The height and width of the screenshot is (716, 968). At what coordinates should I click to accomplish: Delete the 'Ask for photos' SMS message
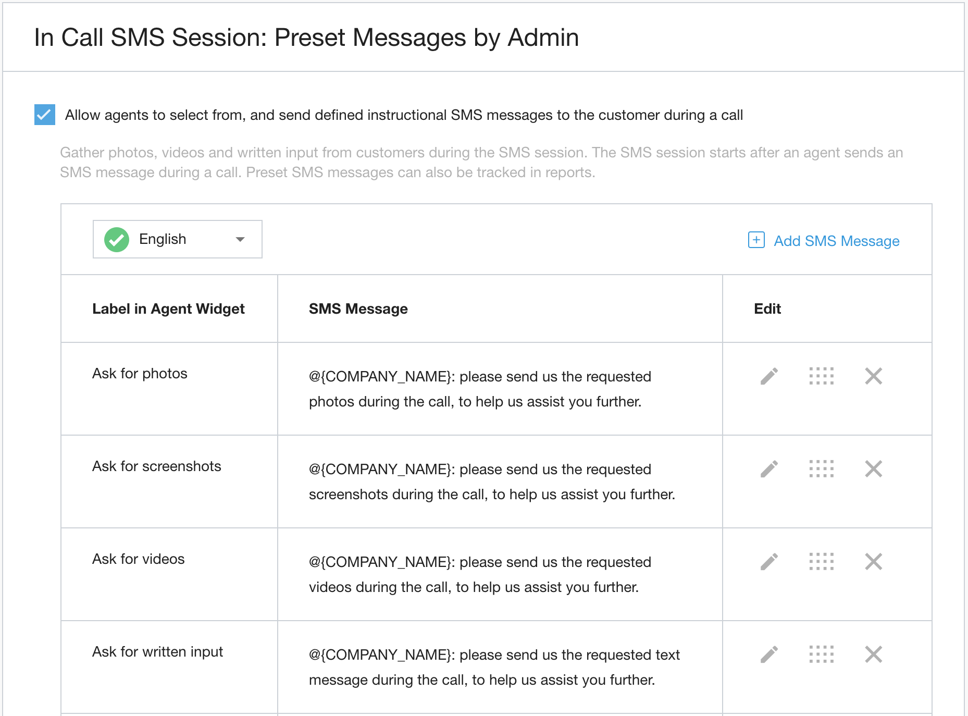[873, 376]
